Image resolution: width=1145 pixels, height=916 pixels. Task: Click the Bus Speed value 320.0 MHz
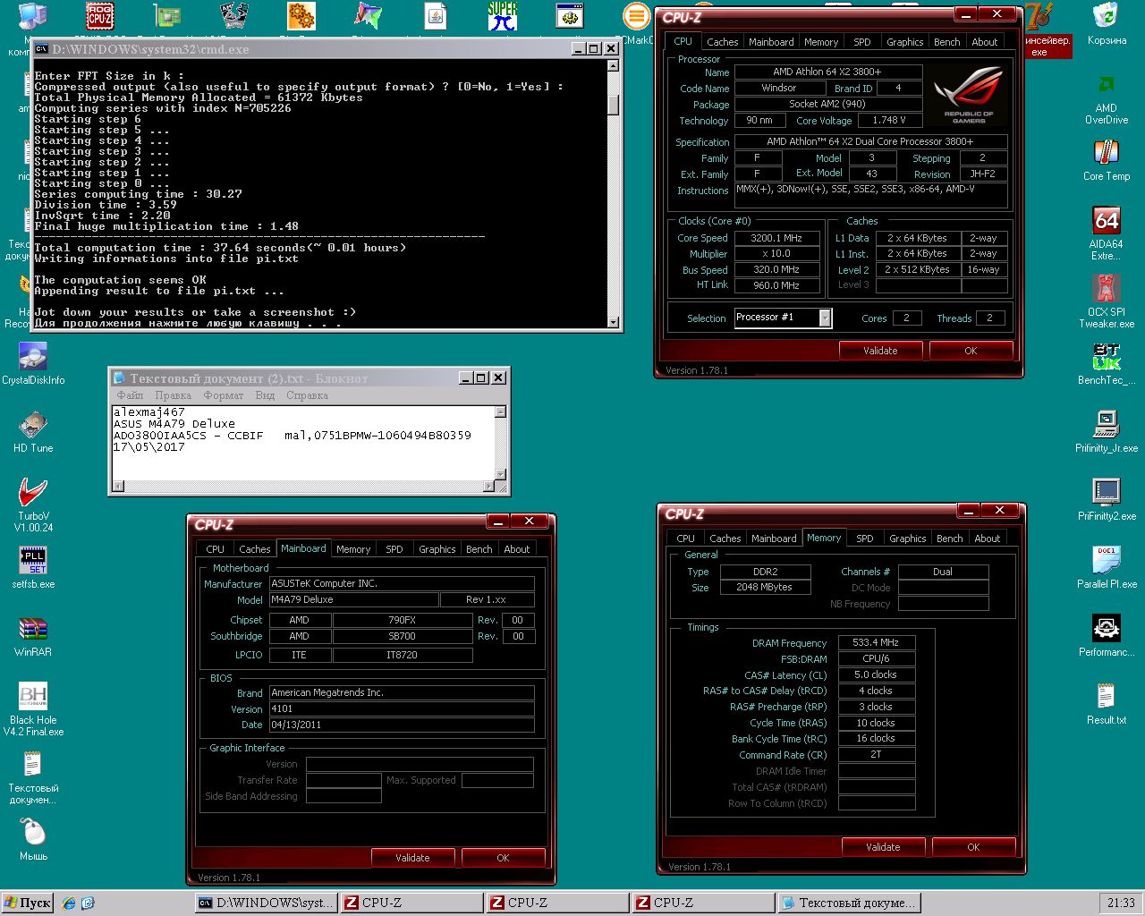776,269
